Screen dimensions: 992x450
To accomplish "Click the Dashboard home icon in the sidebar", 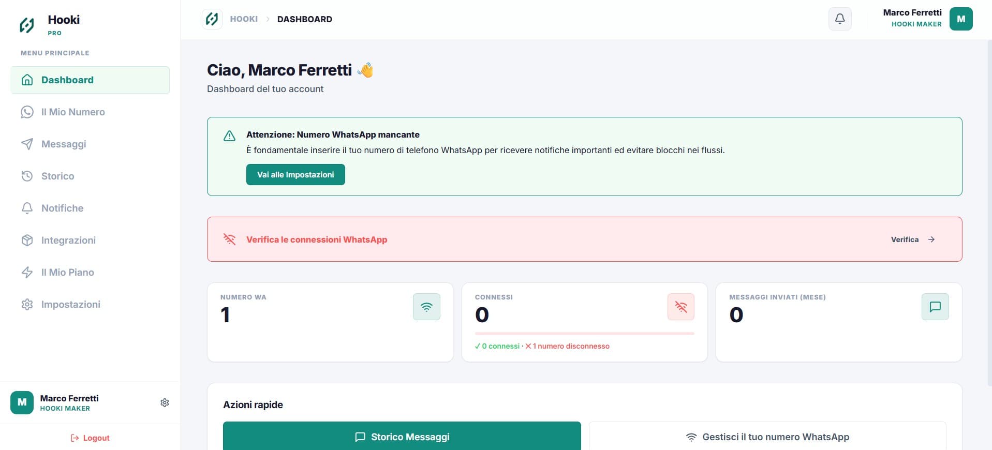I will [x=27, y=80].
